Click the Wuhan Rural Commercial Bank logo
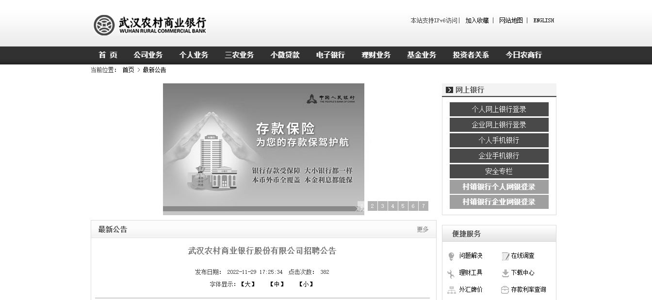Screen dimensions: 652x300 pyautogui.click(x=150, y=25)
